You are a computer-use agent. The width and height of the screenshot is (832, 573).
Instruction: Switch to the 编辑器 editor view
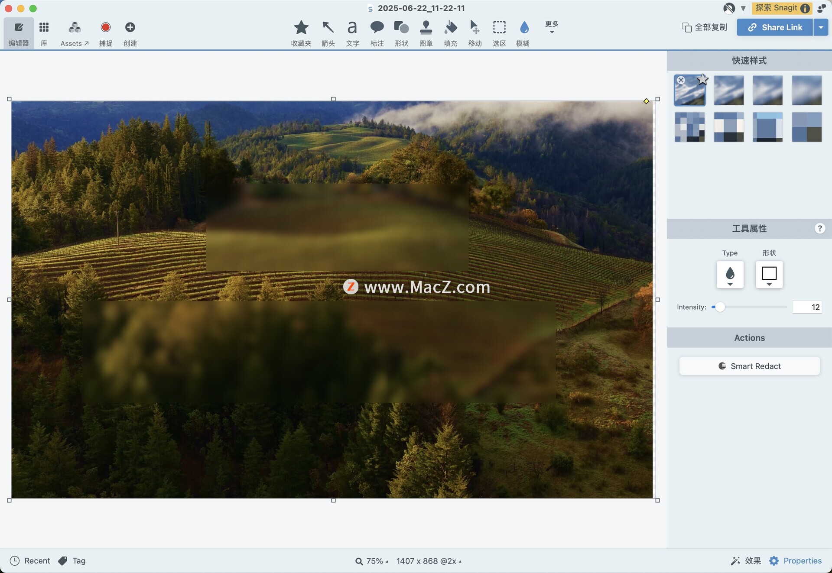[x=19, y=33]
